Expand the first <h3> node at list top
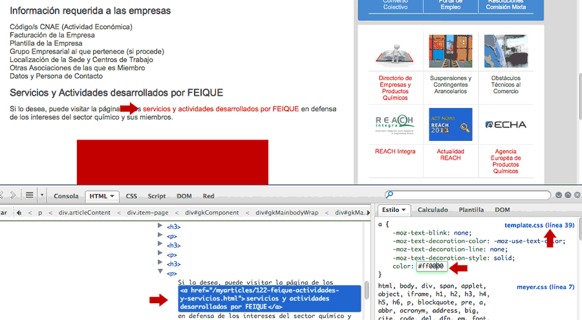 pos(160,226)
